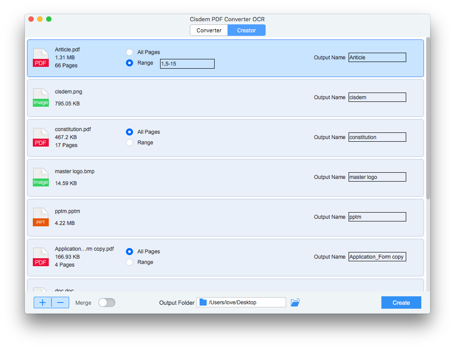Click the Create button
Viewport: 455px width, 349px height.
(401, 302)
